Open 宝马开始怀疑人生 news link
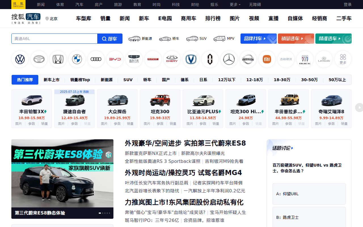Image resolution: width=363 pixels, height=227 pixels. point(228,212)
